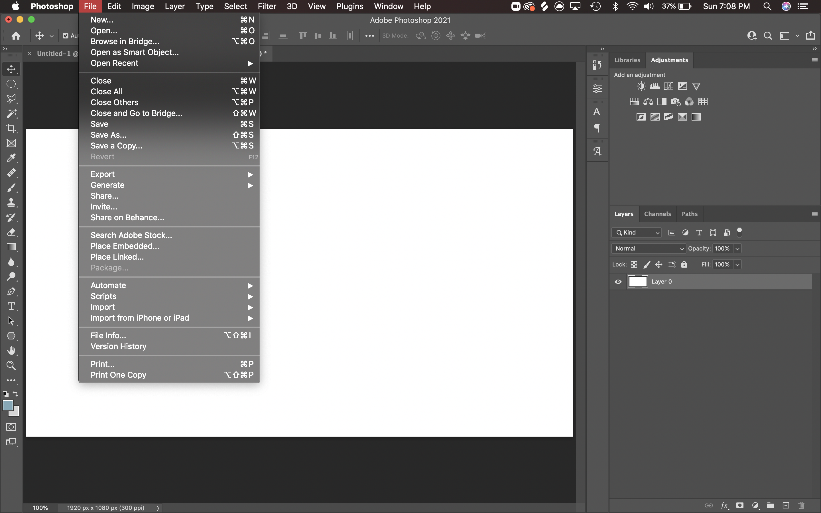Click the Share icon in options bar
The width and height of the screenshot is (821, 513).
click(810, 35)
